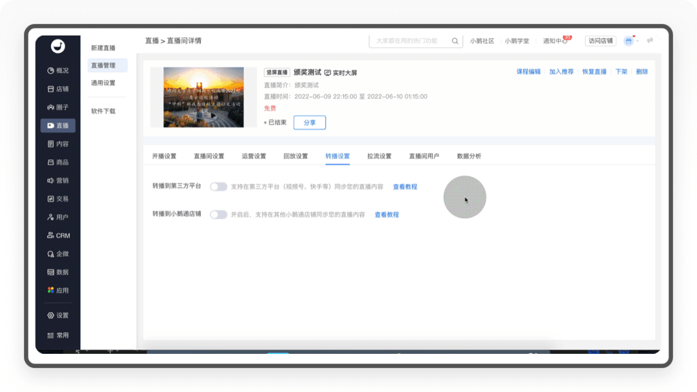Open the 商品 products section

coord(57,162)
